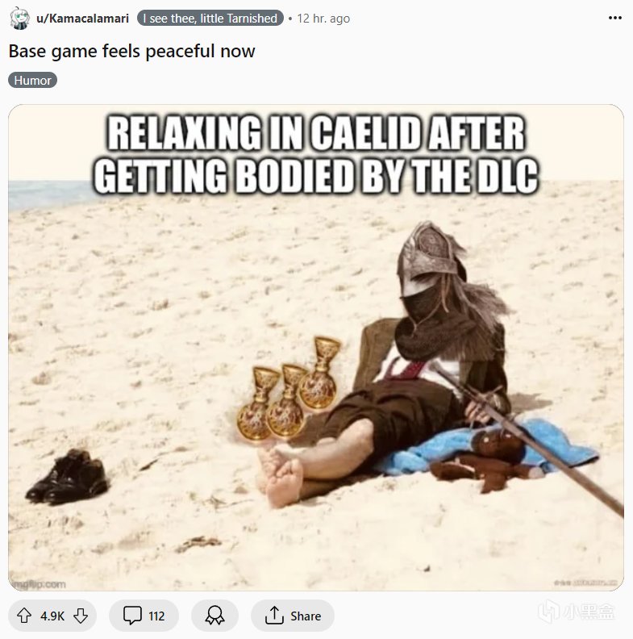Click the '12 hr. ago' timestamp
633x639 pixels.
[x=323, y=19]
